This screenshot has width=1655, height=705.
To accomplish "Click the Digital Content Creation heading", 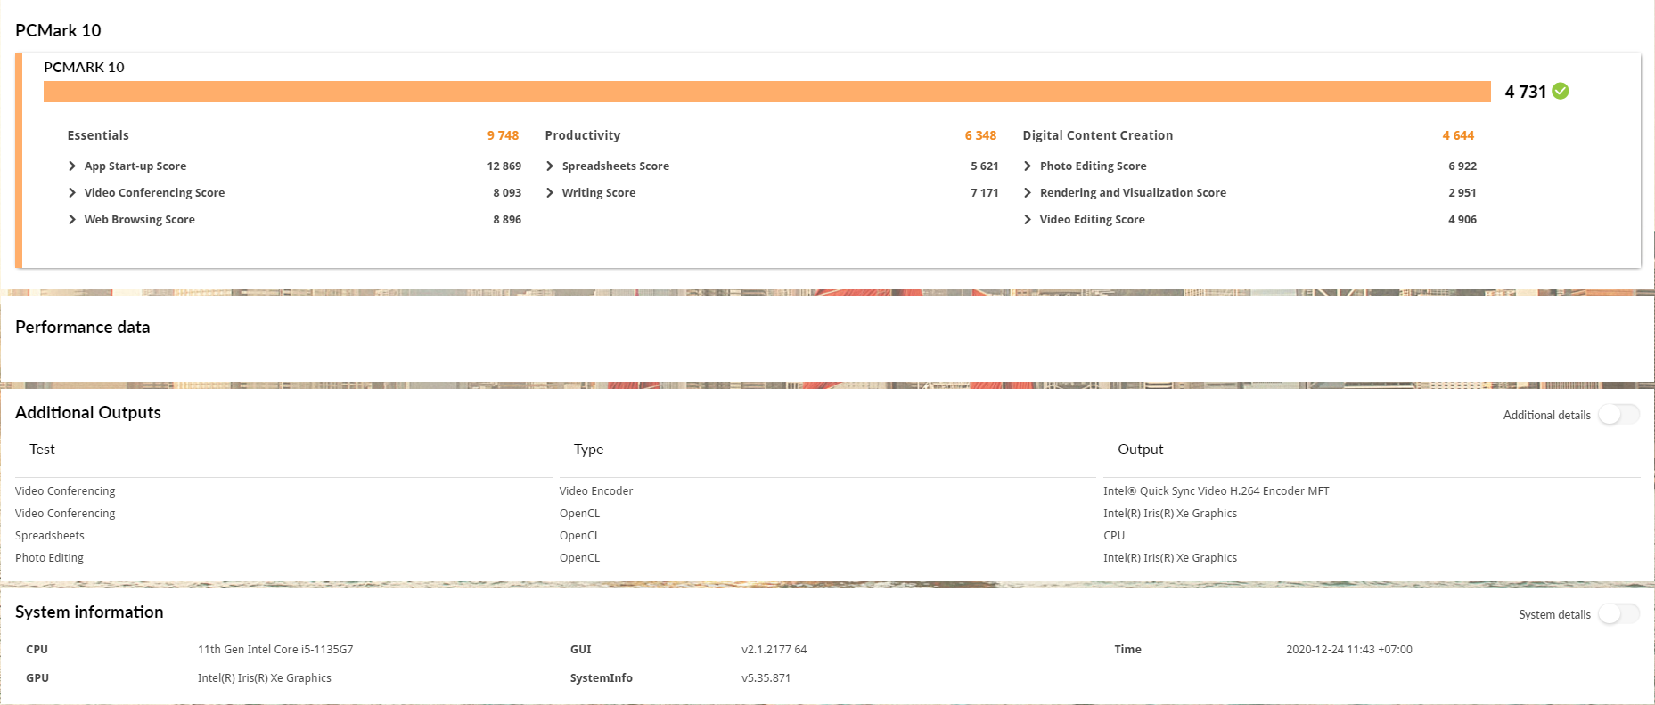I will (x=1098, y=135).
